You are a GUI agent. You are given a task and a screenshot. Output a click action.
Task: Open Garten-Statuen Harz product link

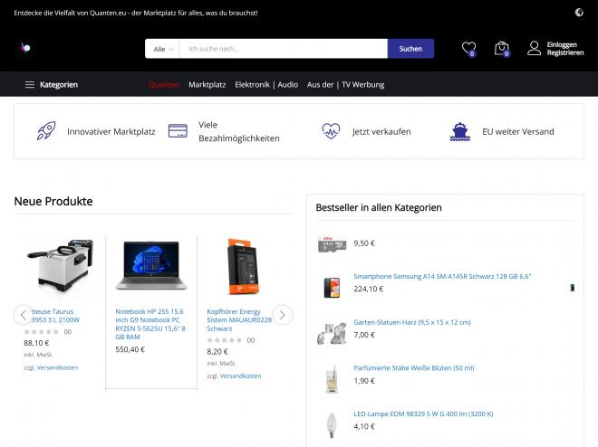pyautogui.click(x=412, y=322)
